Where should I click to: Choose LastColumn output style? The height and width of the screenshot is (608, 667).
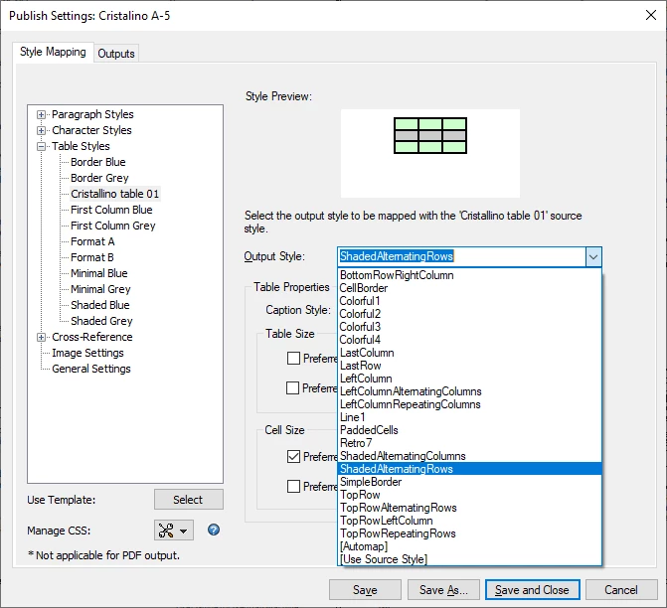pyautogui.click(x=469, y=353)
